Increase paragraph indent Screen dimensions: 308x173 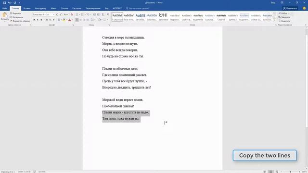click(x=98, y=14)
